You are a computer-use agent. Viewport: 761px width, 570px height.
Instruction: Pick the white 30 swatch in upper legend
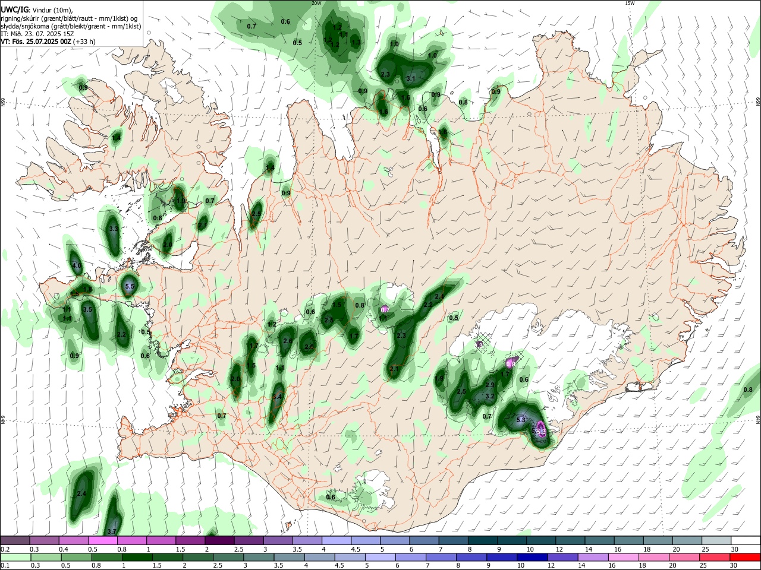tap(746, 541)
